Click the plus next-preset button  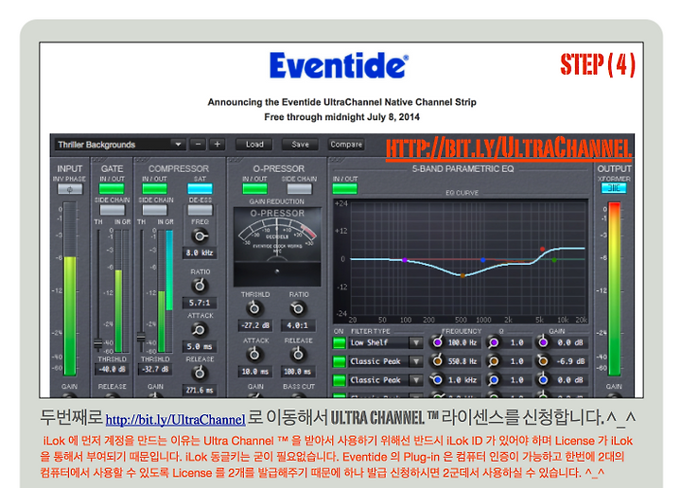(218, 144)
